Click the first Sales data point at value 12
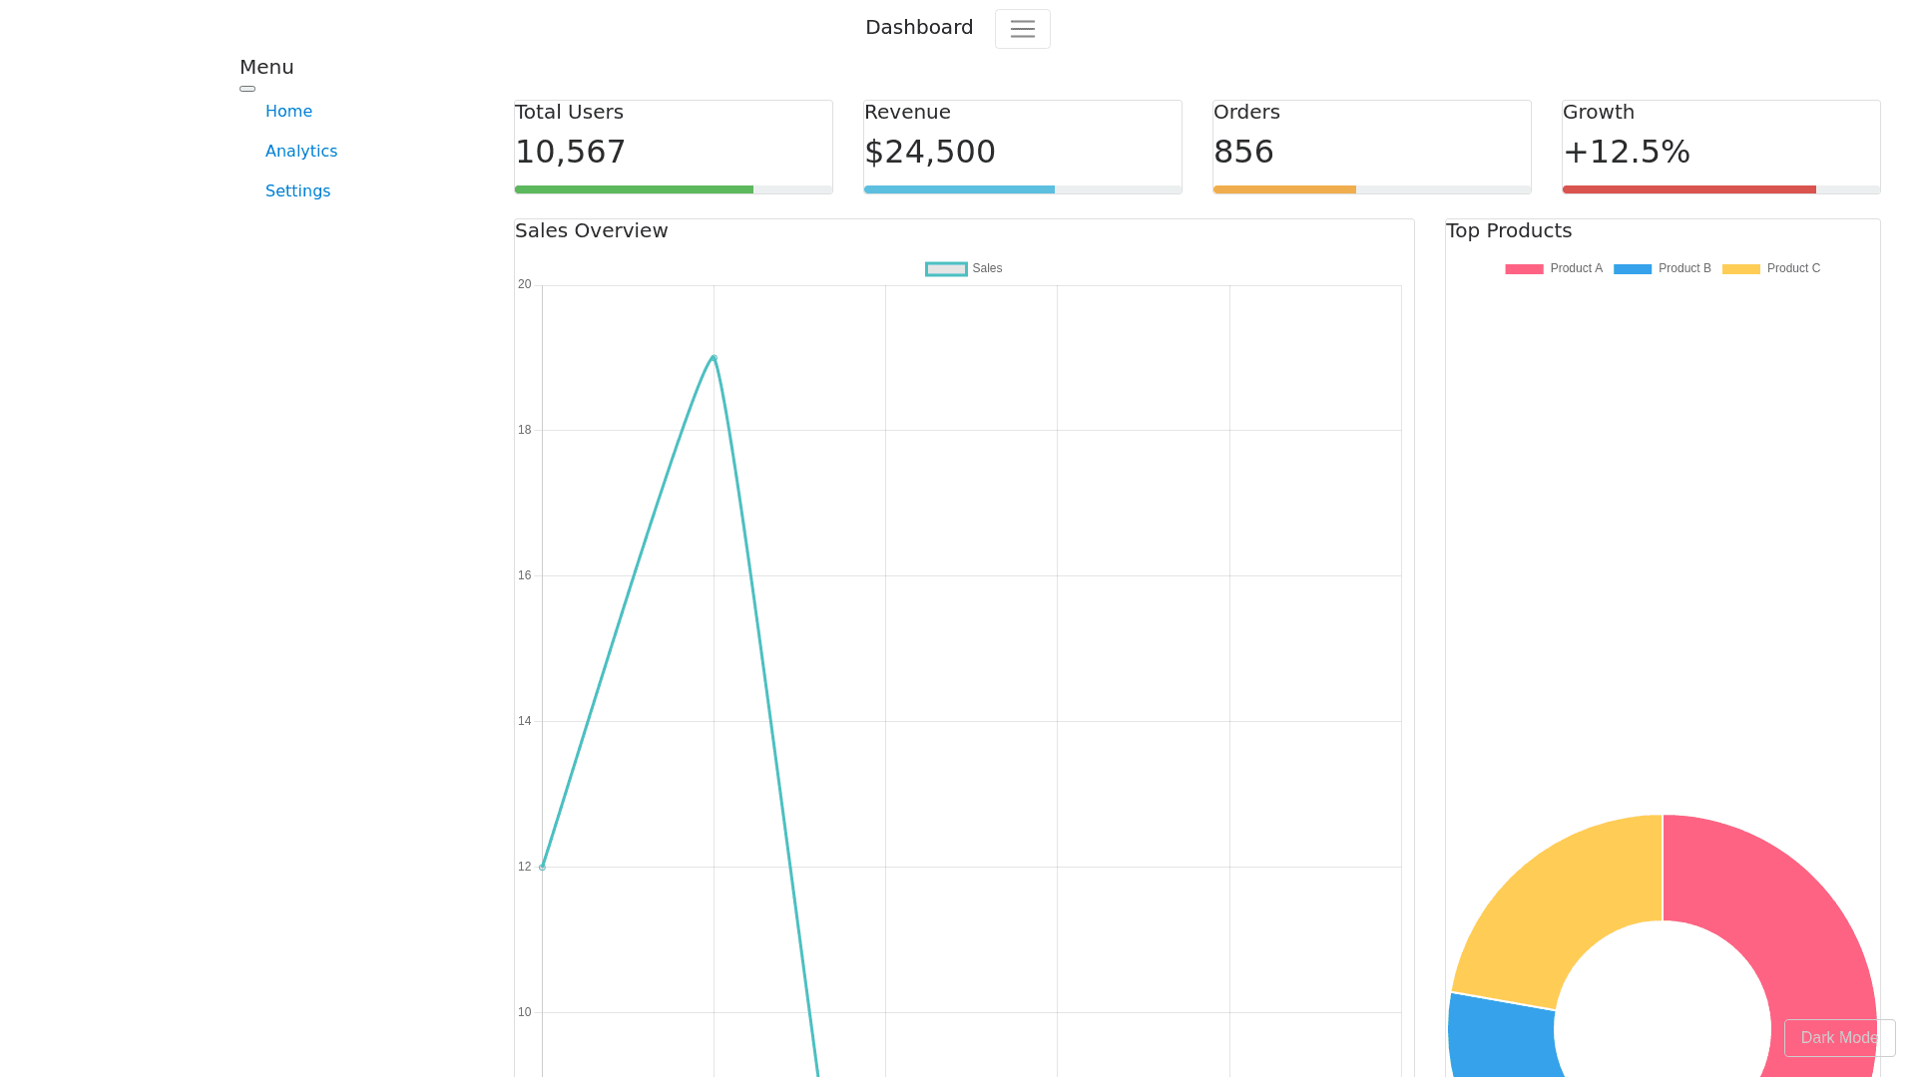This screenshot has width=1916, height=1077. click(542, 868)
